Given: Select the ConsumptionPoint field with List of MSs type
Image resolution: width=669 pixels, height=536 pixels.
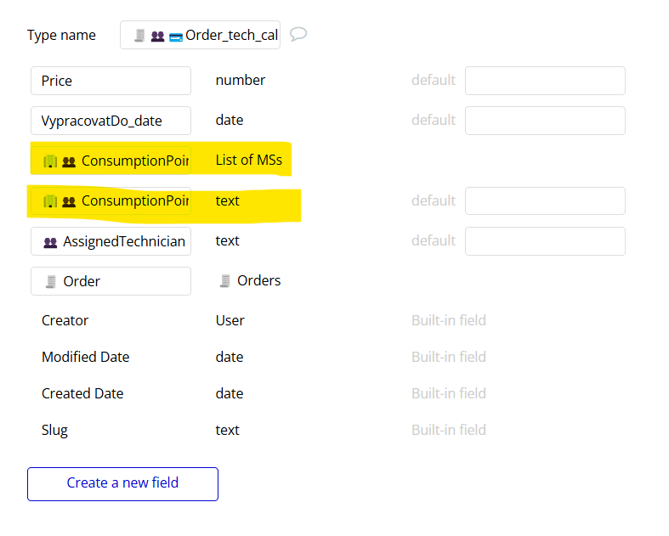Looking at the screenshot, I should 111,161.
